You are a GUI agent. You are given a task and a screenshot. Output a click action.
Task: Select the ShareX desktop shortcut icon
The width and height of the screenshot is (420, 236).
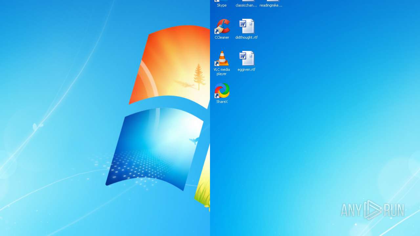click(x=222, y=90)
